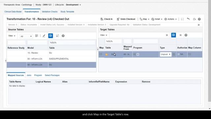Click Undo Checkout in the toolbar
The image size is (211, 119).
point(126,19)
